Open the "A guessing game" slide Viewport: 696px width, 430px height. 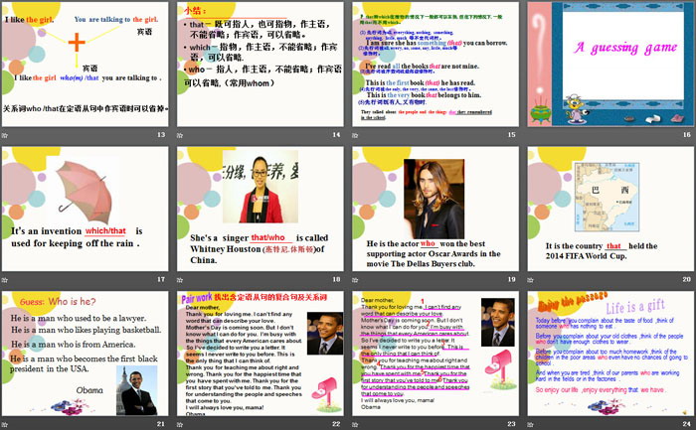pyautogui.click(x=610, y=66)
